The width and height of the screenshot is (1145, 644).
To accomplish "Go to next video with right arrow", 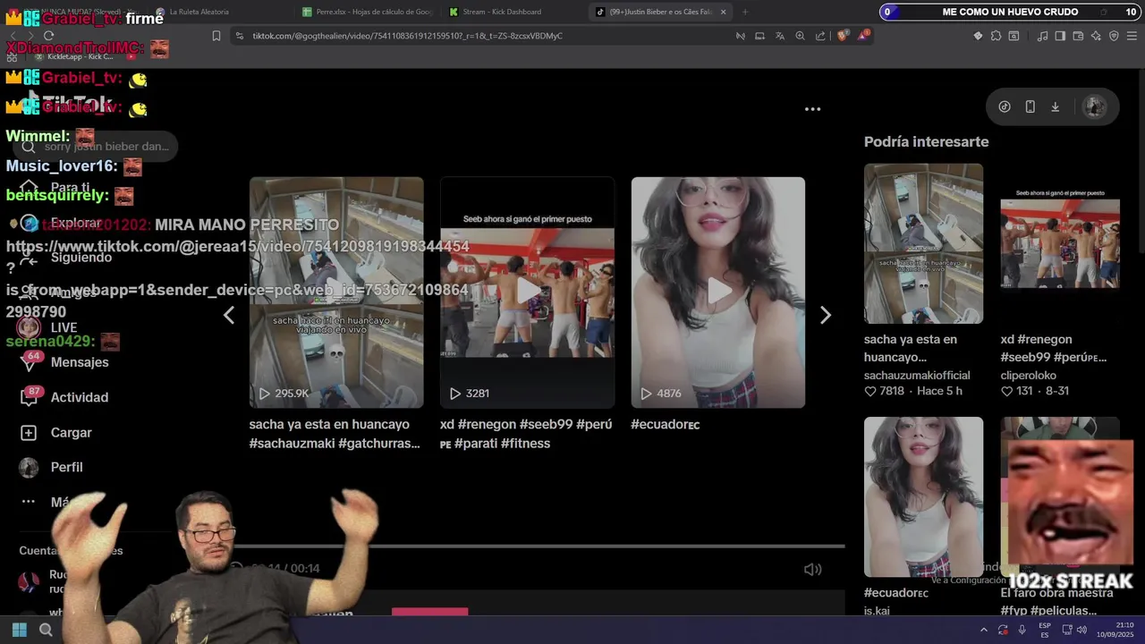I will 826,315.
